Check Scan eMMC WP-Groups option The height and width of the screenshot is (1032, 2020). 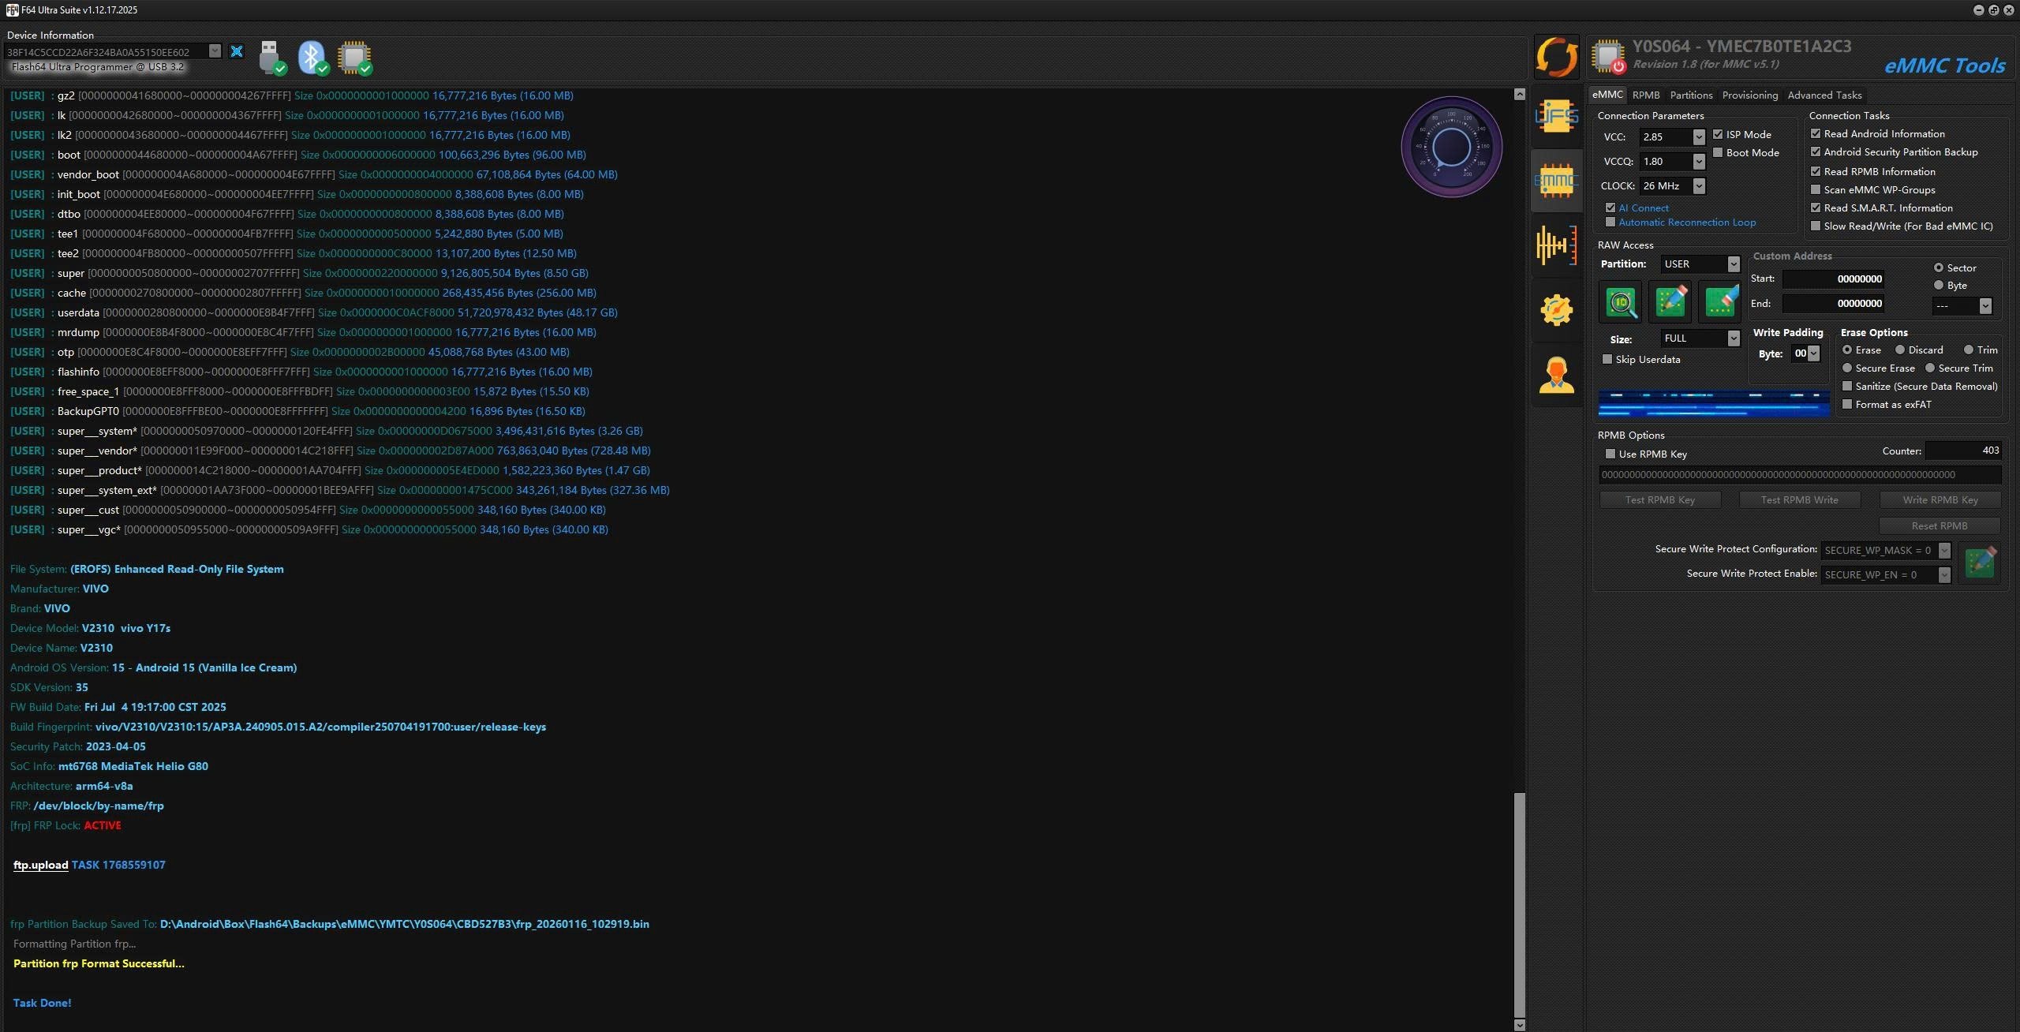point(1816,190)
